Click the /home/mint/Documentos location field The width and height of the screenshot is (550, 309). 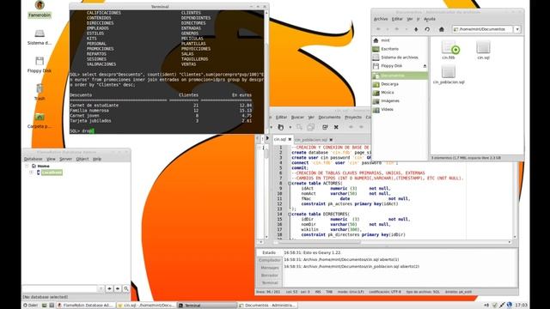pyautogui.click(x=483, y=29)
